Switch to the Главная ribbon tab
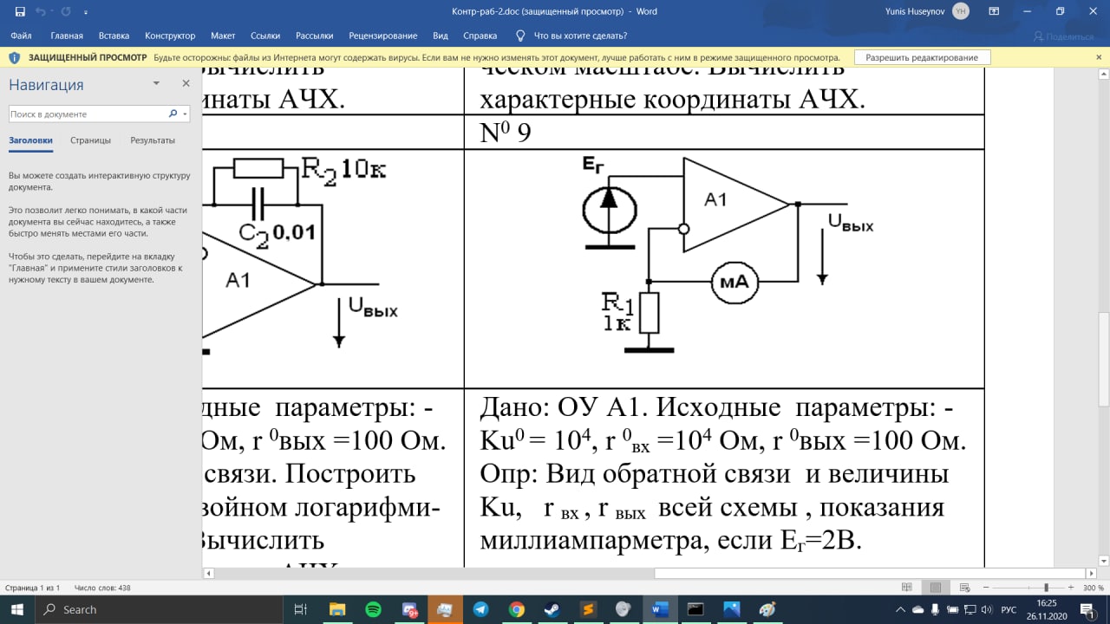 (67, 36)
